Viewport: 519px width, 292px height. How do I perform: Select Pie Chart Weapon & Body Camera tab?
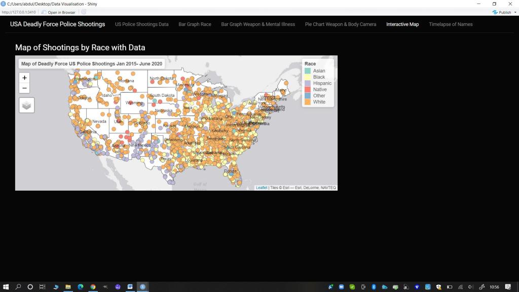click(x=340, y=24)
